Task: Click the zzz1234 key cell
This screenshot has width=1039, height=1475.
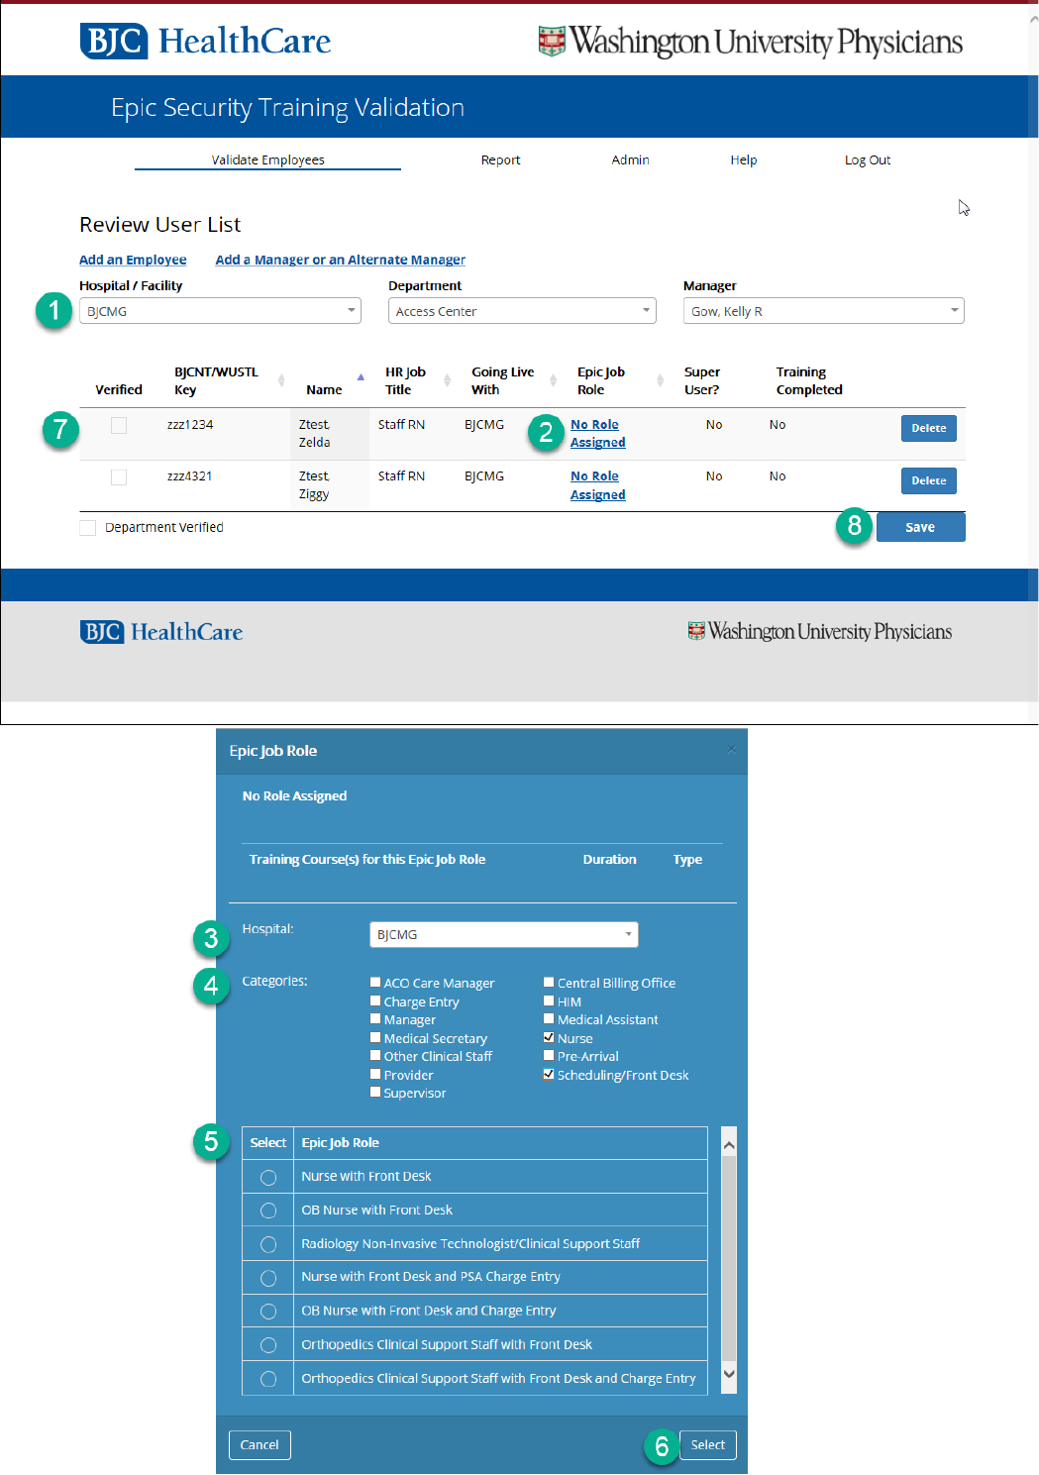Action: [x=190, y=425]
